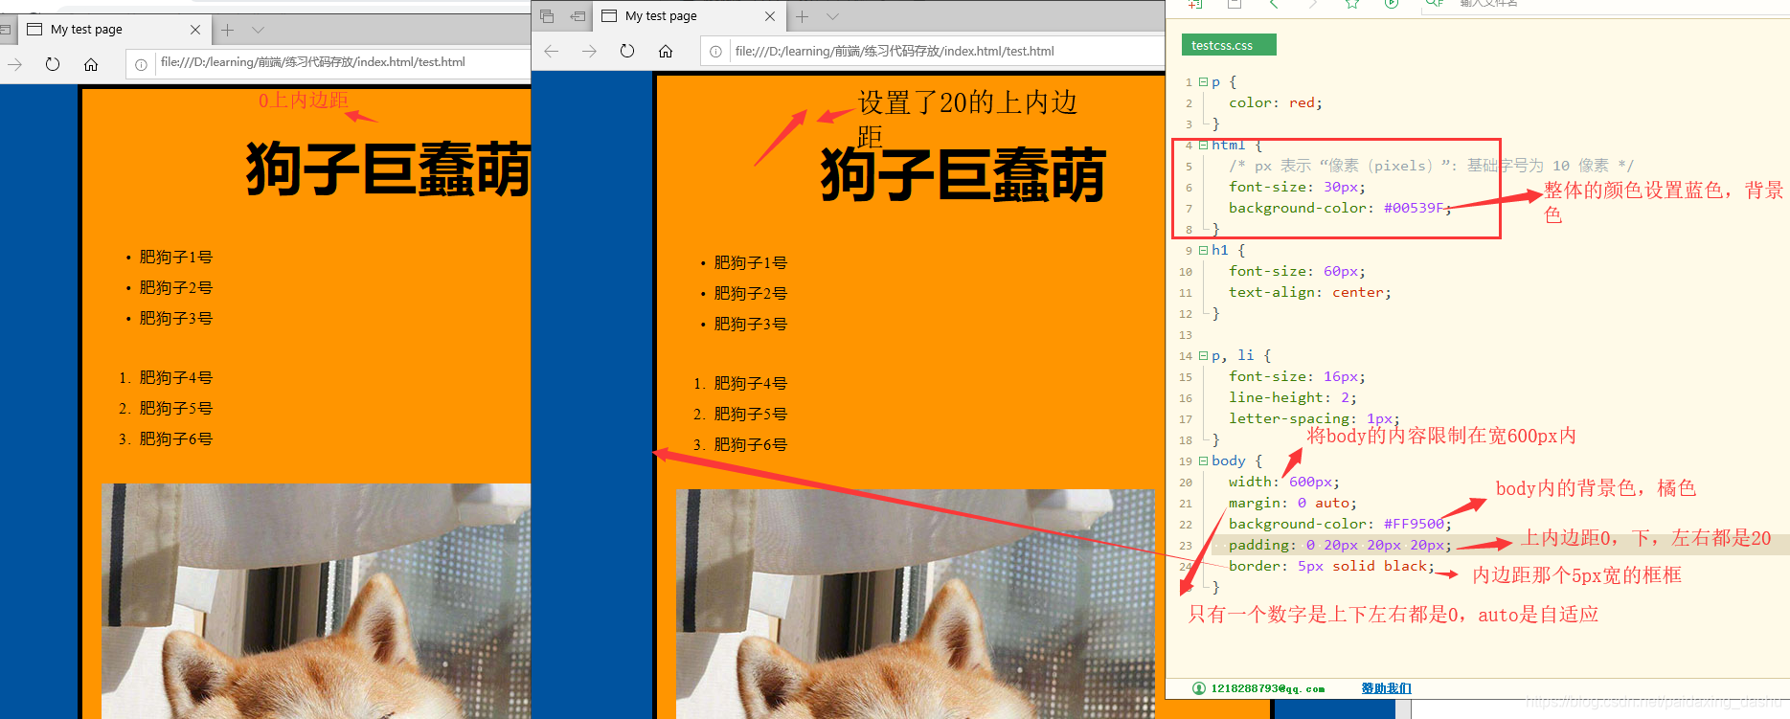Click '#00539F' color value in code
The height and width of the screenshot is (719, 1790).
click(x=1414, y=209)
